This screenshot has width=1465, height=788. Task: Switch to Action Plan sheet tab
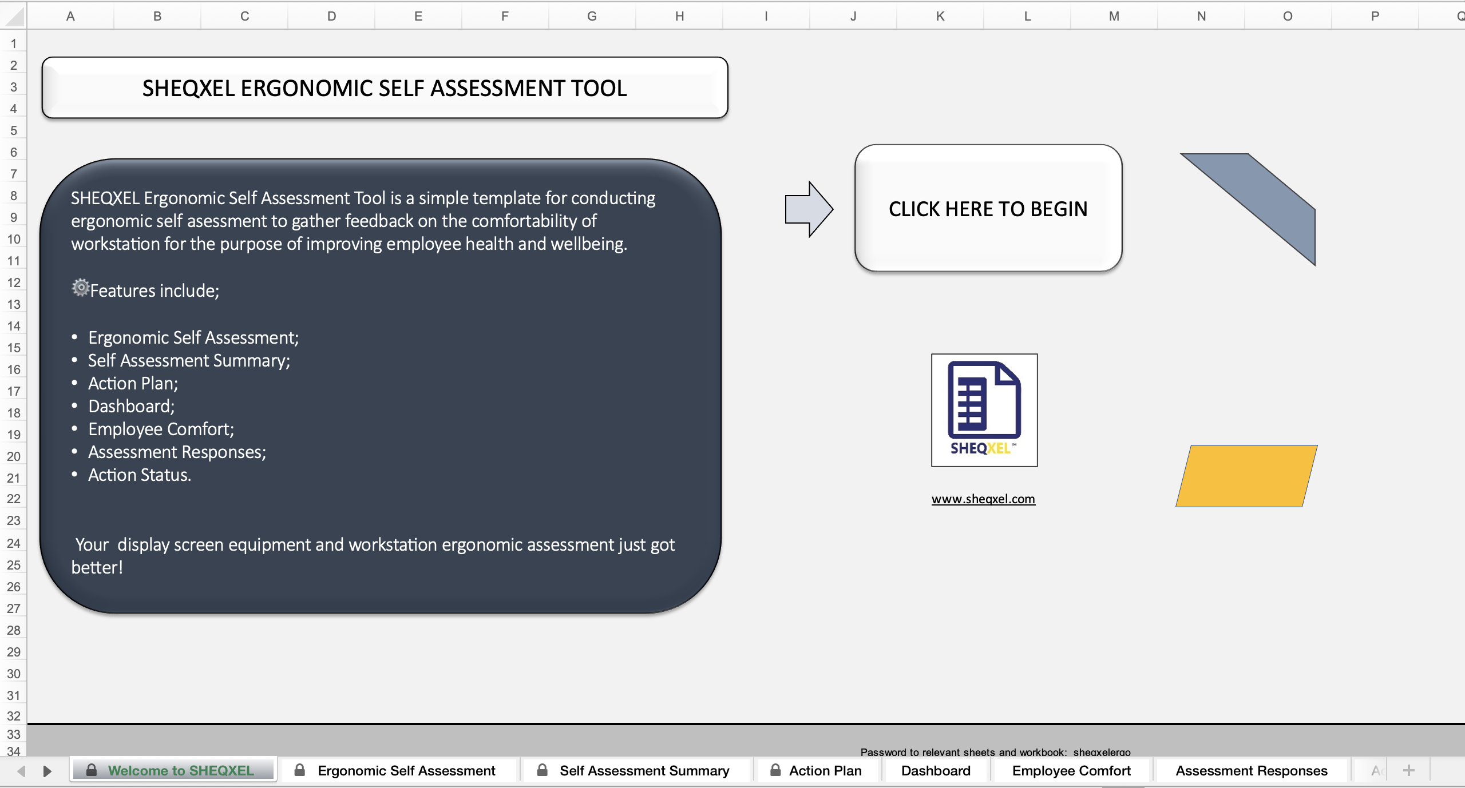pos(818,770)
